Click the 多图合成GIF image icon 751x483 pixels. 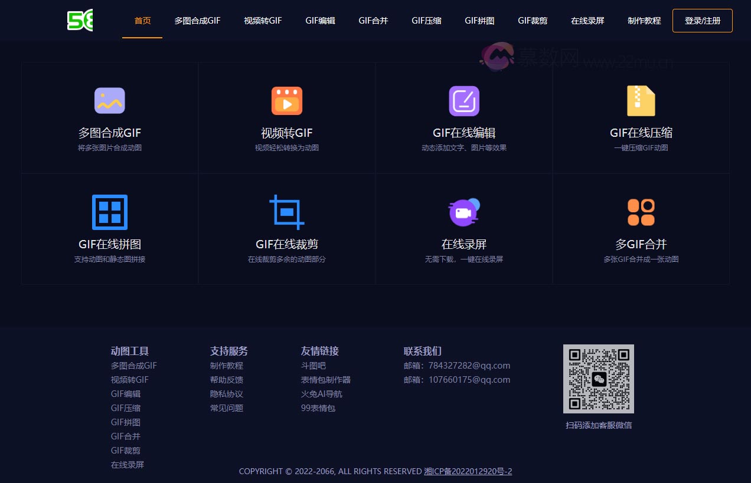coord(110,101)
